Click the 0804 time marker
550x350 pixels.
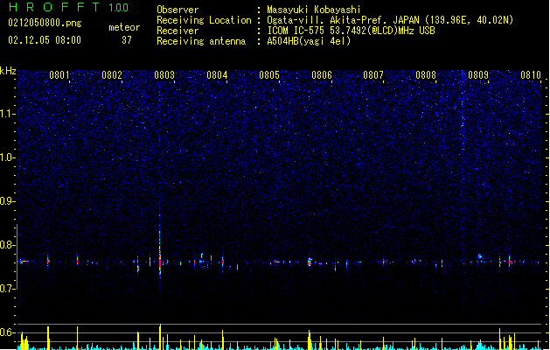coord(217,75)
